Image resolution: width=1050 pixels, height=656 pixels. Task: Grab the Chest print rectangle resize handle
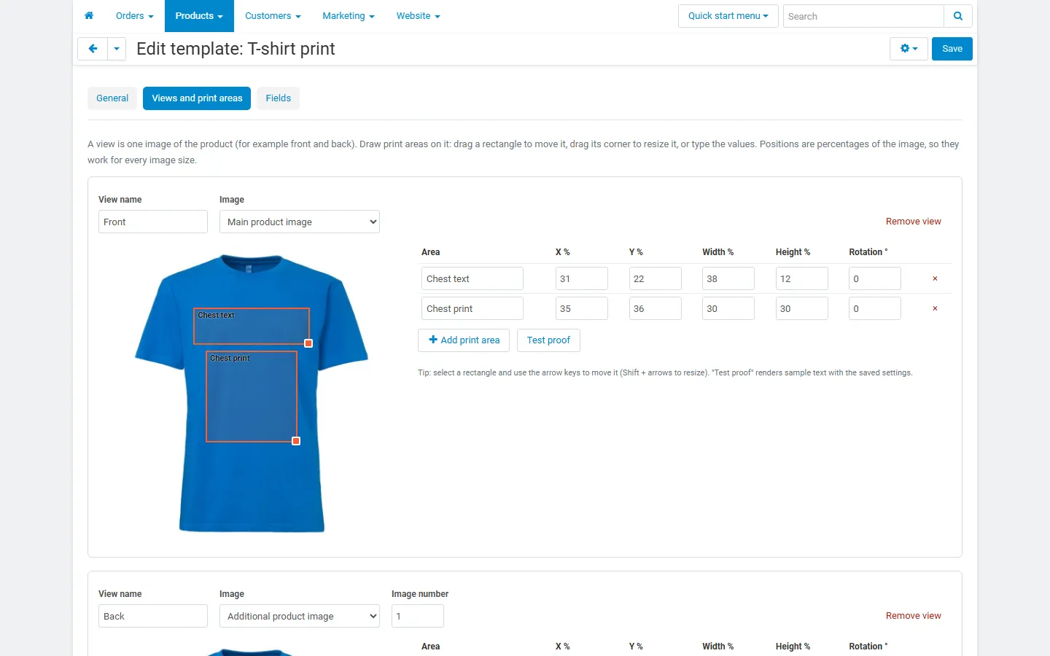pos(296,441)
